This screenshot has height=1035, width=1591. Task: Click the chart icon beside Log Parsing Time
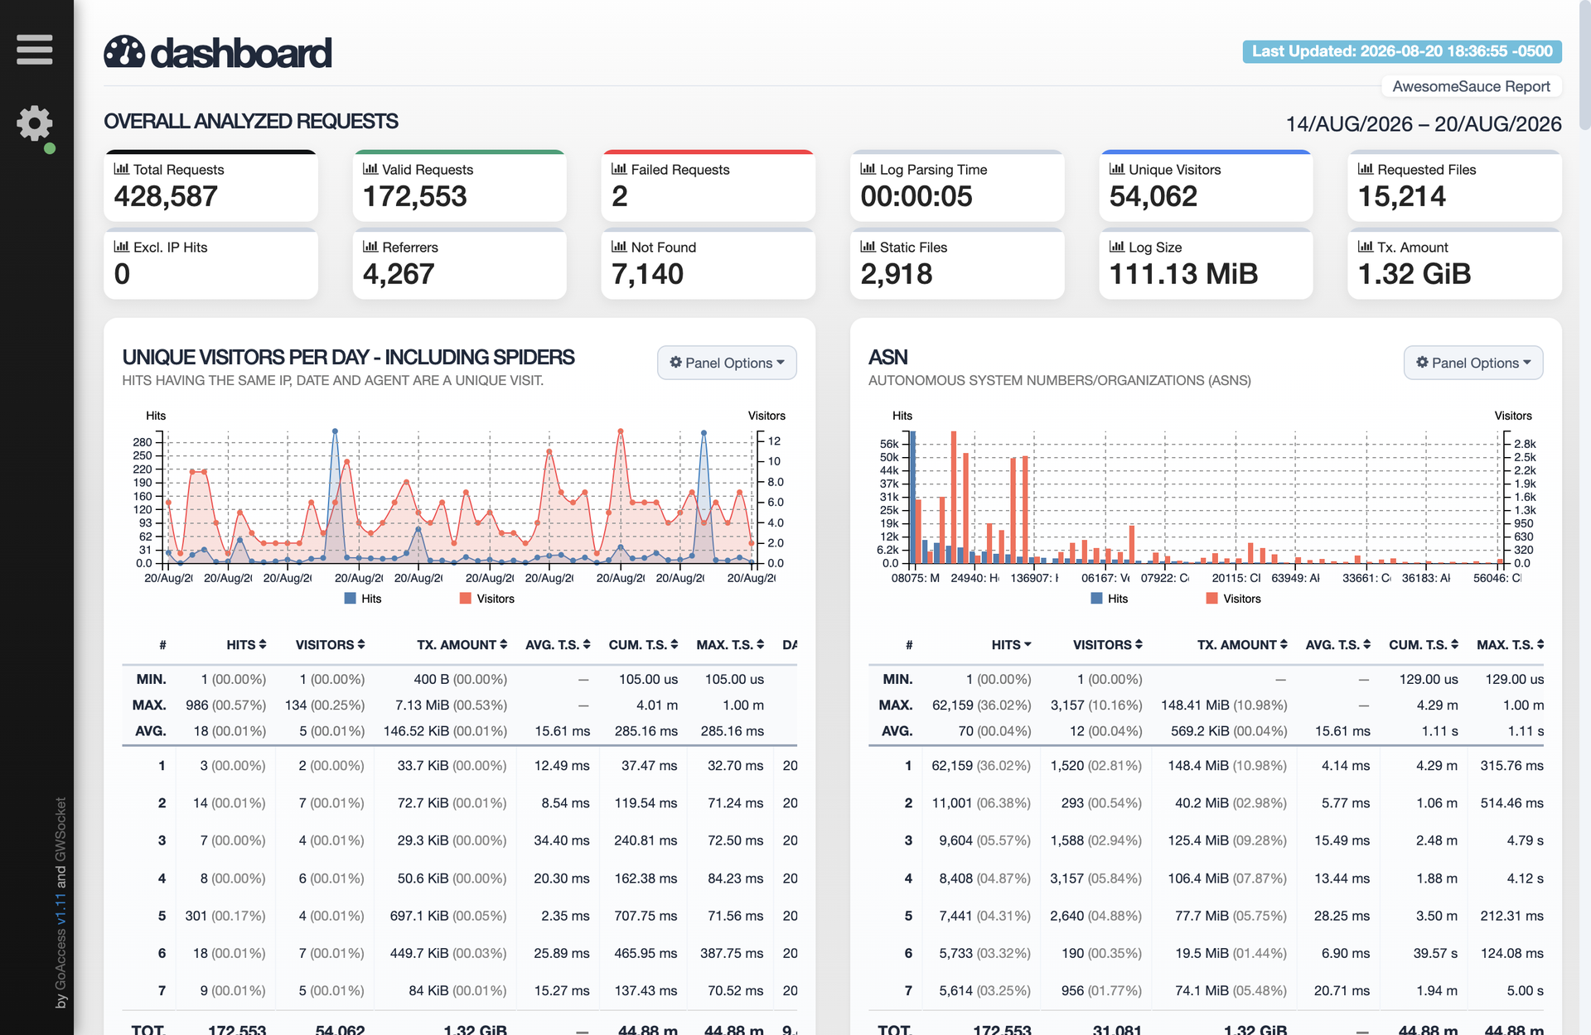tap(868, 169)
